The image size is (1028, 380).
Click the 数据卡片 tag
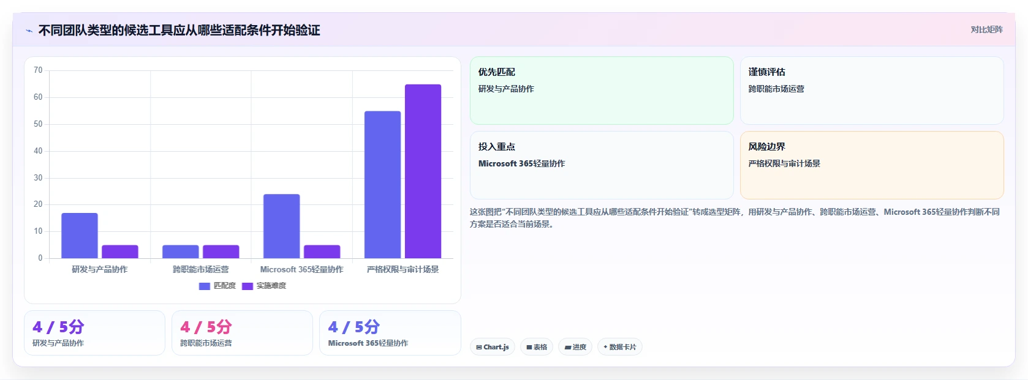click(x=619, y=347)
